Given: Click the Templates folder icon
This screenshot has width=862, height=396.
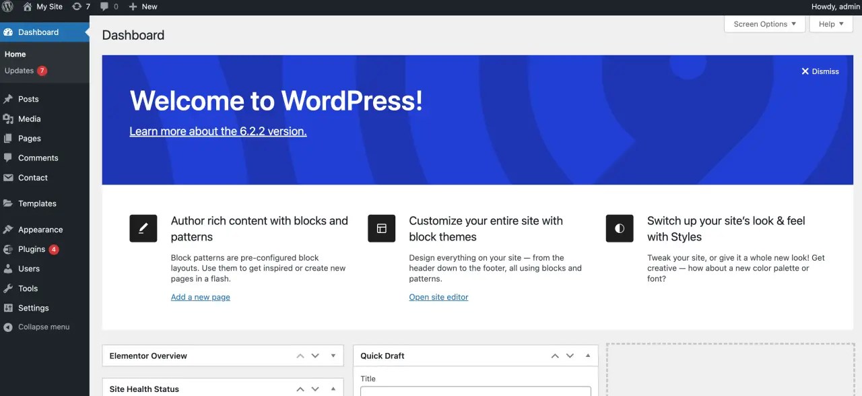Looking at the screenshot, I should [x=8, y=203].
